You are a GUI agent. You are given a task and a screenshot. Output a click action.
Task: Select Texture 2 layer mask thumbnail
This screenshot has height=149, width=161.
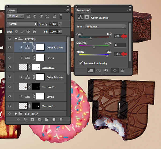click(36, 87)
